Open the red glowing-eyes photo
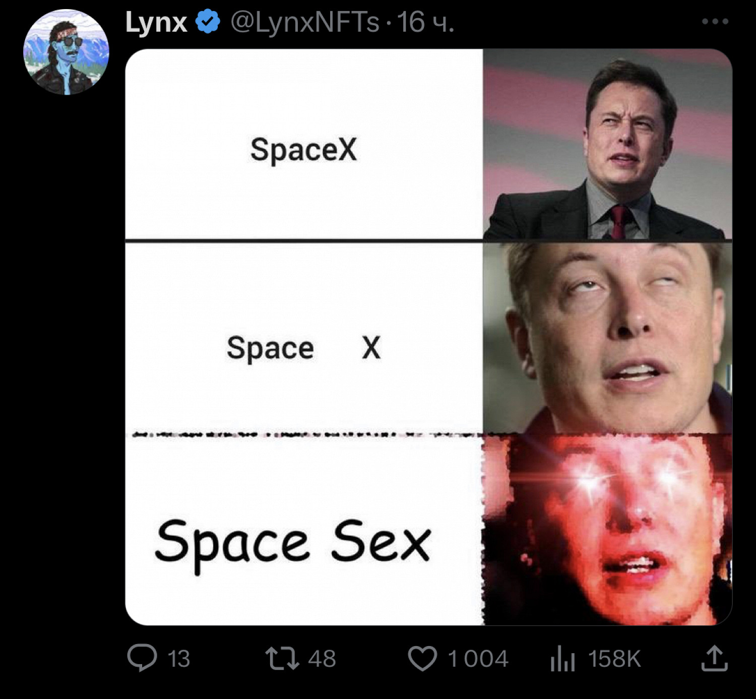Viewport: 756px width, 699px height. pyautogui.click(x=607, y=529)
